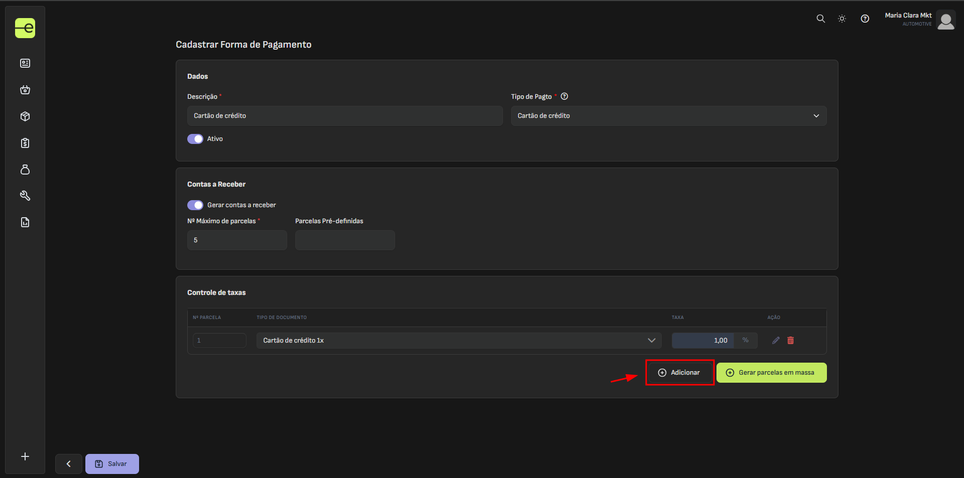Click Gerar parcelas em massa button
This screenshot has width=964, height=478.
coord(771,373)
